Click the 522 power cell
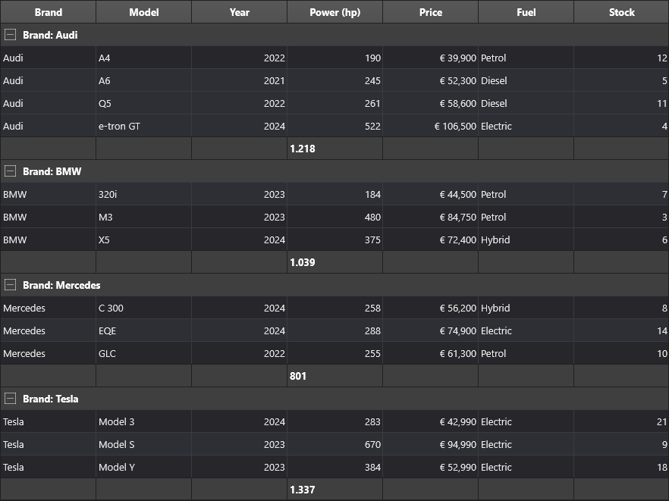The height and width of the screenshot is (501, 669). [335, 126]
